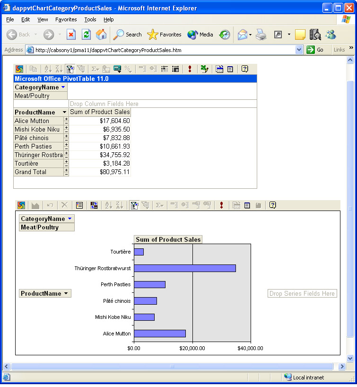Click the IE Refresh page icon

(86, 35)
